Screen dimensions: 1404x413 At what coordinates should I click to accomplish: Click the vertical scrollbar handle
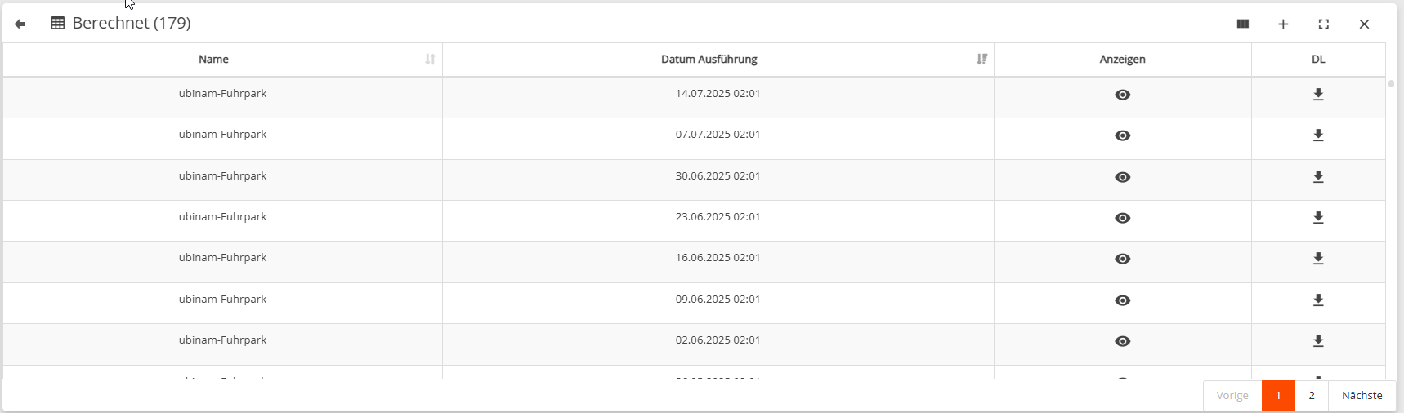pyautogui.click(x=1391, y=83)
